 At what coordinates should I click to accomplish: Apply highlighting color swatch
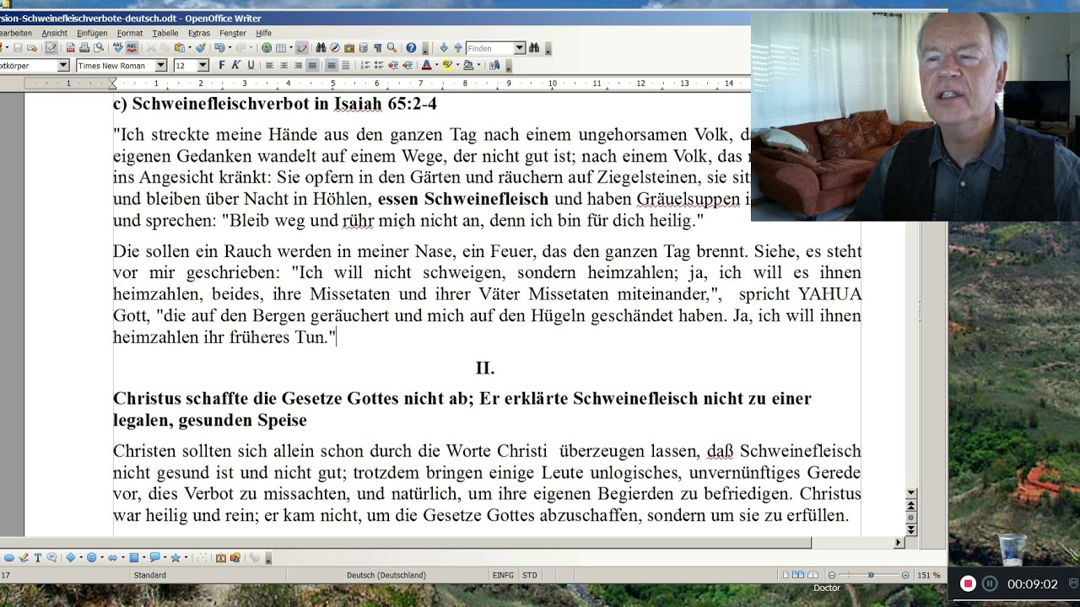point(447,66)
